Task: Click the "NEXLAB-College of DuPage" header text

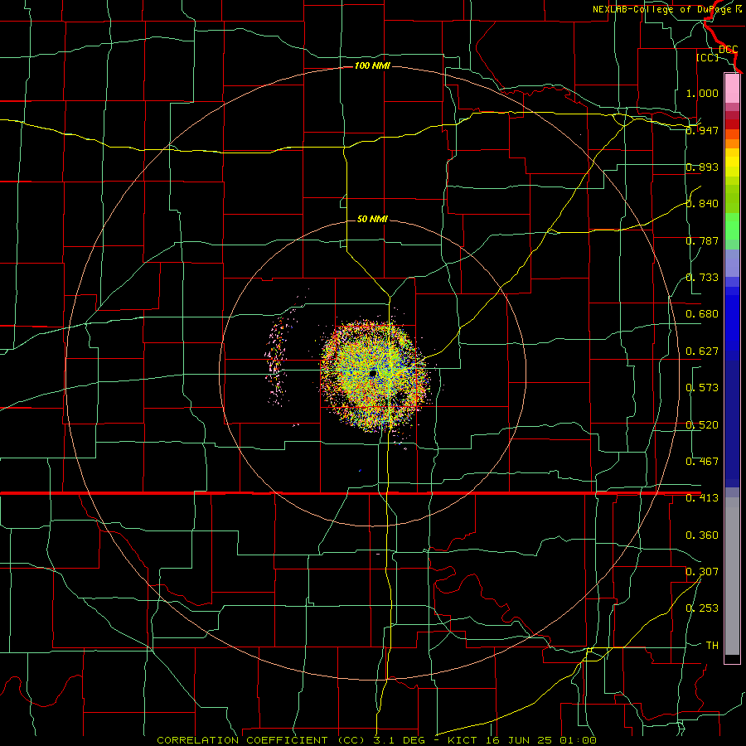Action: [x=663, y=9]
